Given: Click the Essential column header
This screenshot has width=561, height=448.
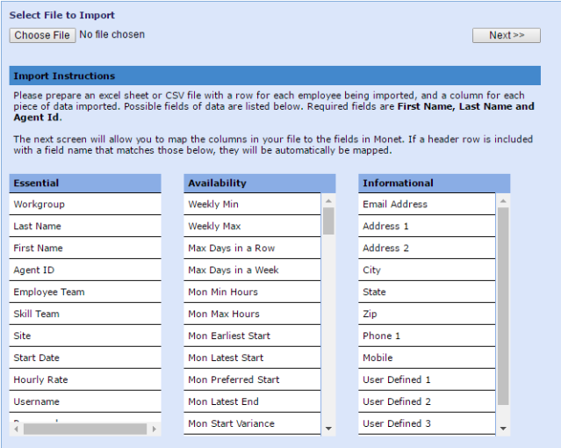Looking at the screenshot, I should tap(85, 184).
